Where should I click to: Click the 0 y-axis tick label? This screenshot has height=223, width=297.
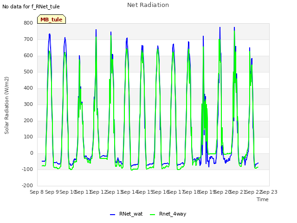(x=32, y=153)
